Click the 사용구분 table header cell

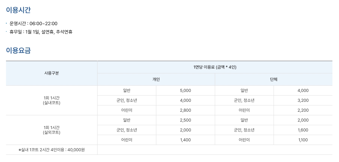pos(52,73)
